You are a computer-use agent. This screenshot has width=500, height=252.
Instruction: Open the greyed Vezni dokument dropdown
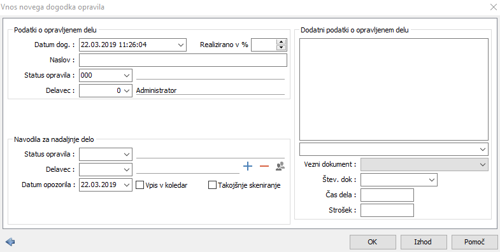[483, 164]
